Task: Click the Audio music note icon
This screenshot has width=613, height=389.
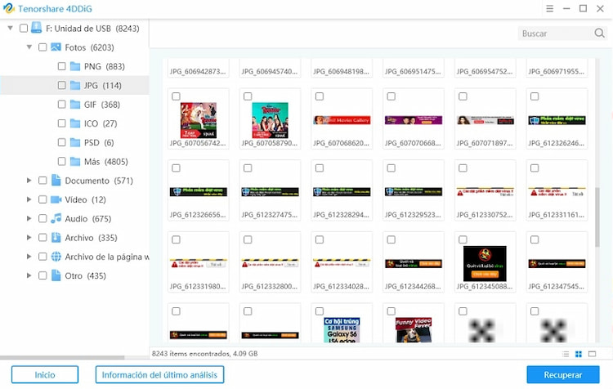Action: click(56, 218)
